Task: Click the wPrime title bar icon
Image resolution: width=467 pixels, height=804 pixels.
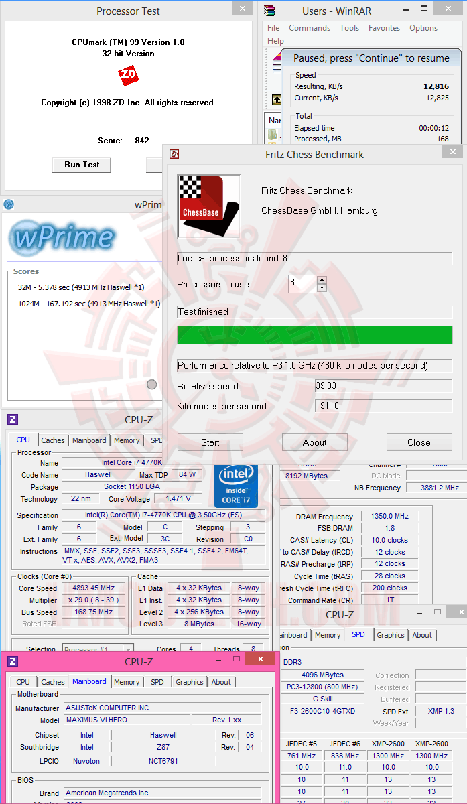Action: click(x=9, y=204)
